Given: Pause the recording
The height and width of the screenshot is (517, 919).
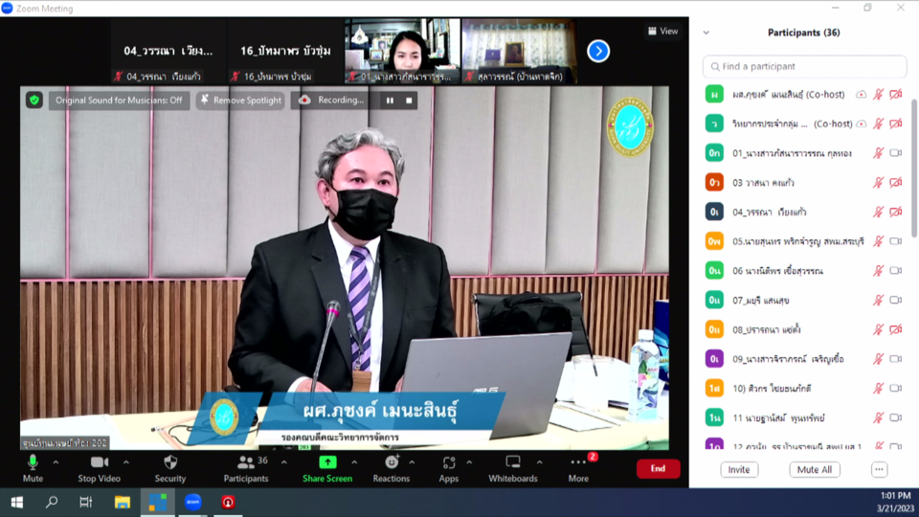Looking at the screenshot, I should click(x=390, y=101).
